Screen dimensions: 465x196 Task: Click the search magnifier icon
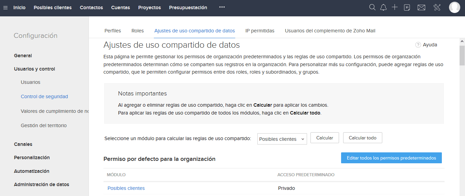click(x=372, y=7)
